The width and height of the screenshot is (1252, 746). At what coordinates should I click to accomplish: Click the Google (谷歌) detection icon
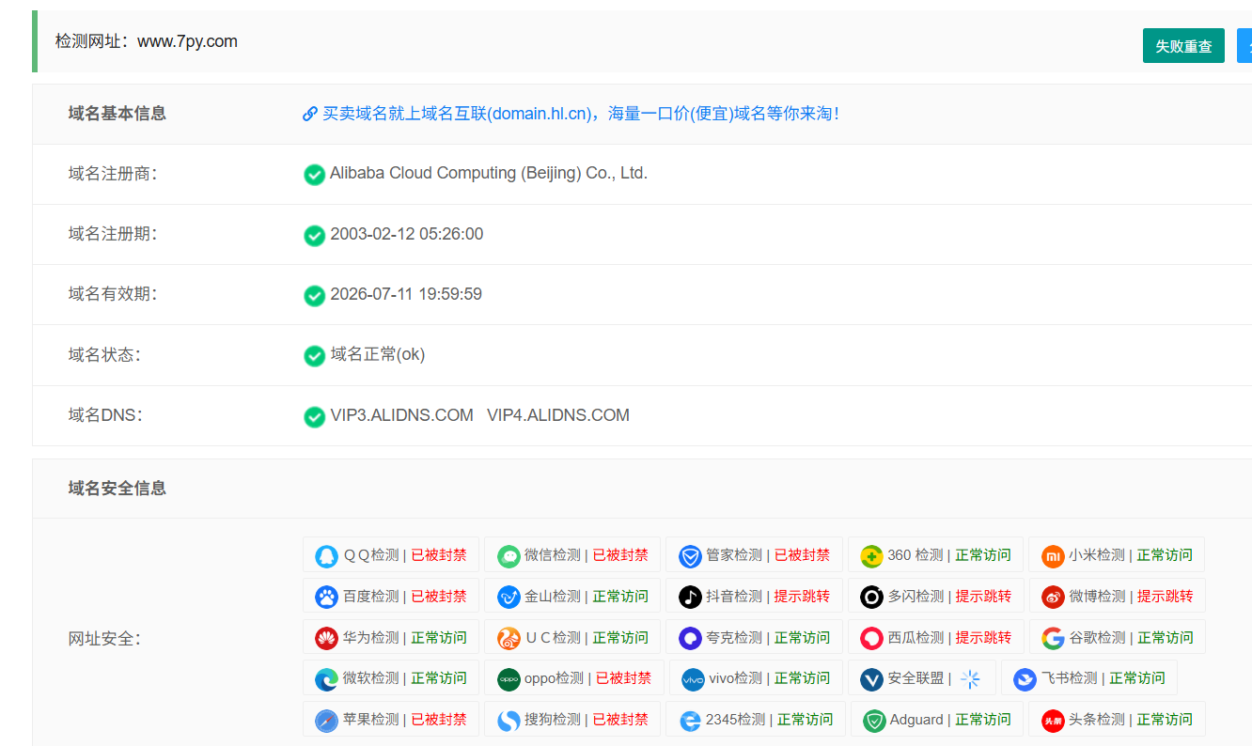tap(1053, 637)
